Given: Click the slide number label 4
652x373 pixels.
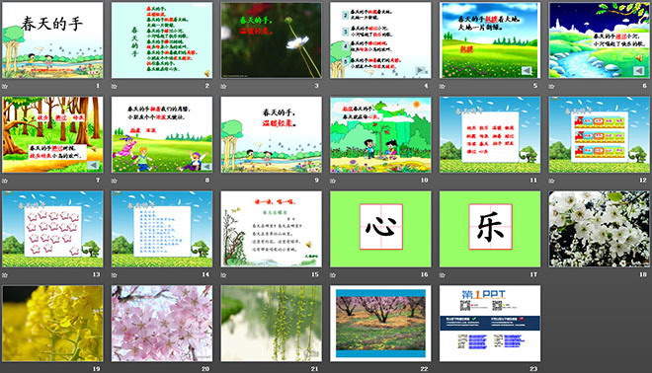Looking at the screenshot, I should [x=426, y=86].
